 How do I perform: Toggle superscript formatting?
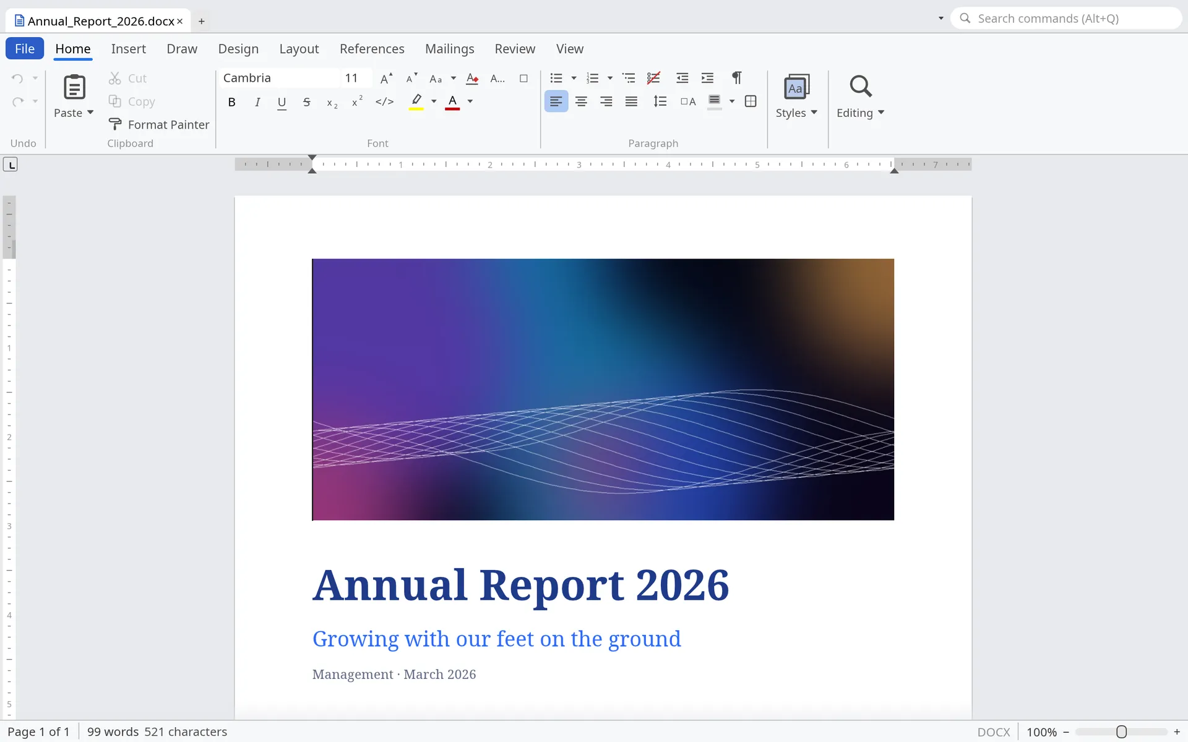point(357,101)
